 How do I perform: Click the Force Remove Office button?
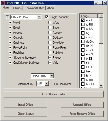point(82,114)
